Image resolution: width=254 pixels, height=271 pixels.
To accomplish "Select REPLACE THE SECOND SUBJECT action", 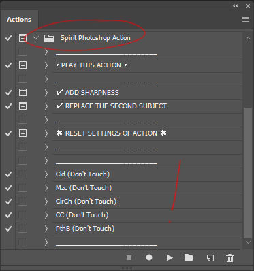I will pyautogui.click(x=148, y=106).
